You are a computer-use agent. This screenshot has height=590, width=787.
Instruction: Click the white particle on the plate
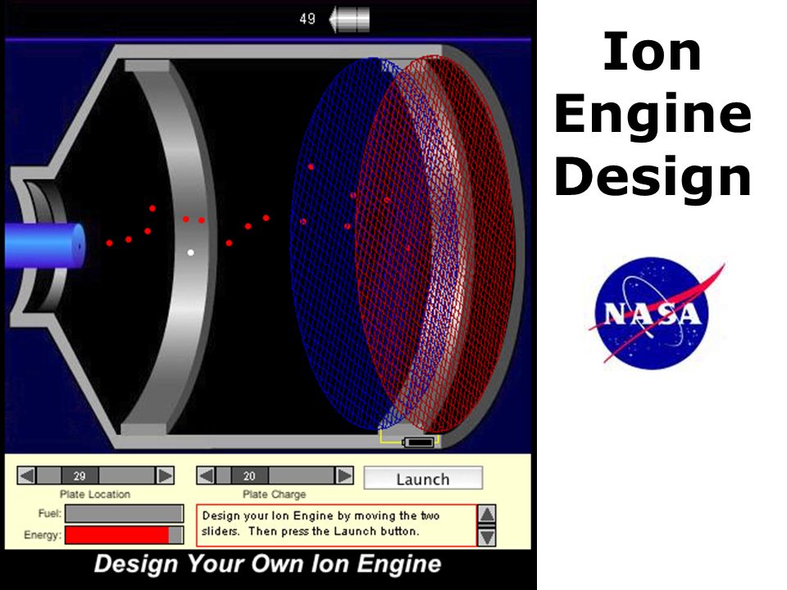click(x=191, y=252)
